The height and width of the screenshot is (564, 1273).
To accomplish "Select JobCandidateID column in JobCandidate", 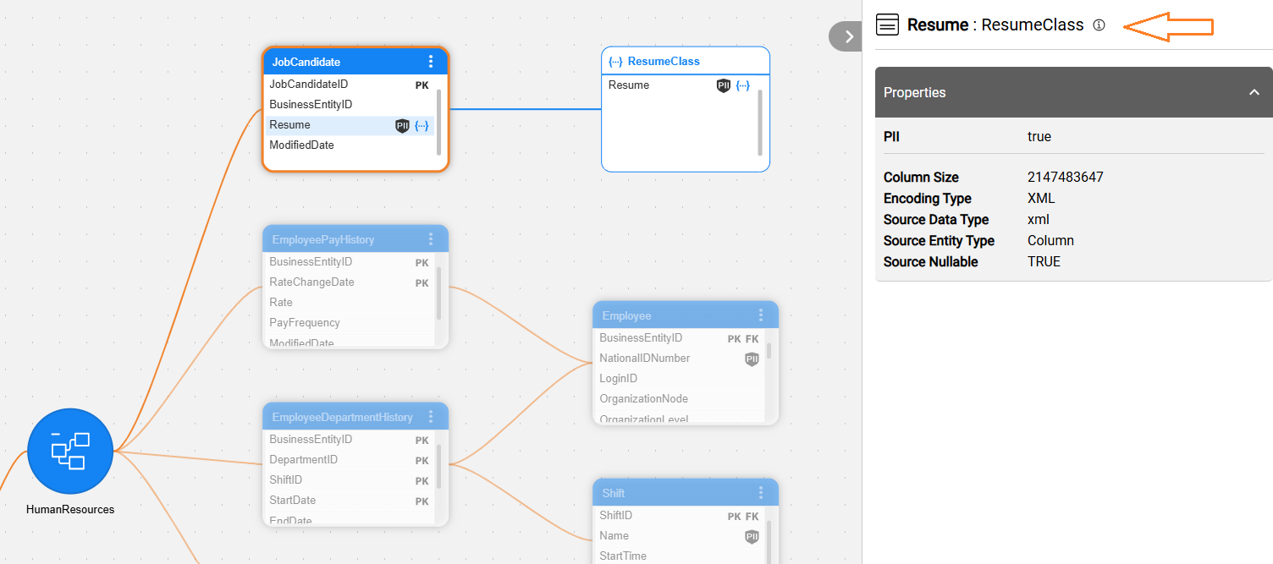I will [350, 85].
